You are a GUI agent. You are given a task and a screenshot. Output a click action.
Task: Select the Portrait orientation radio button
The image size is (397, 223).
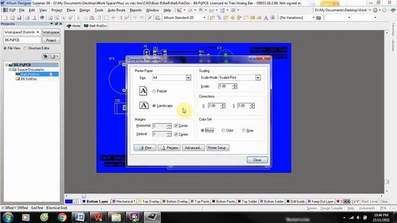154,91
